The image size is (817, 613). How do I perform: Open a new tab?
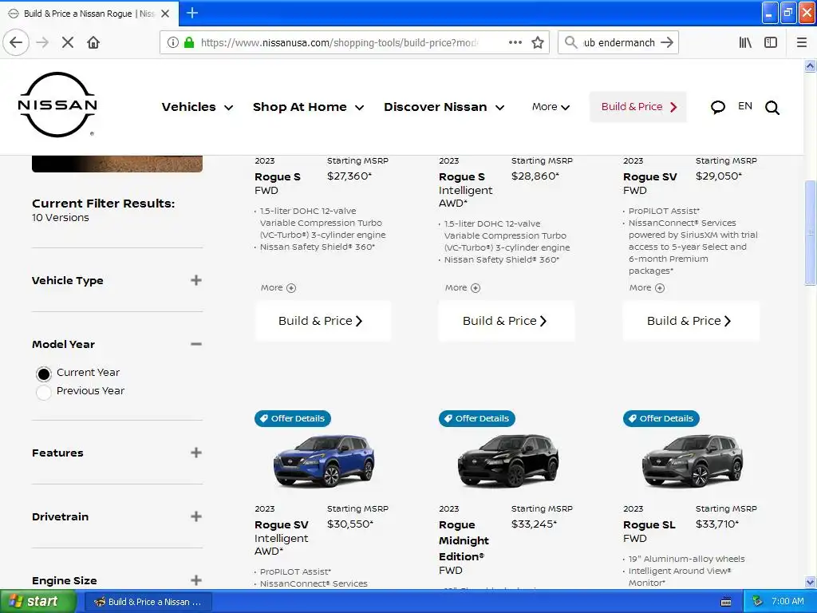click(191, 13)
